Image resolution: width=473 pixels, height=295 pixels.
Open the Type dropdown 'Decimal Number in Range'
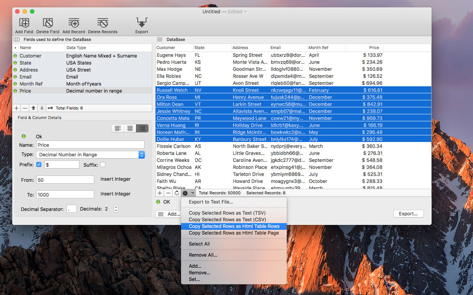pos(91,155)
